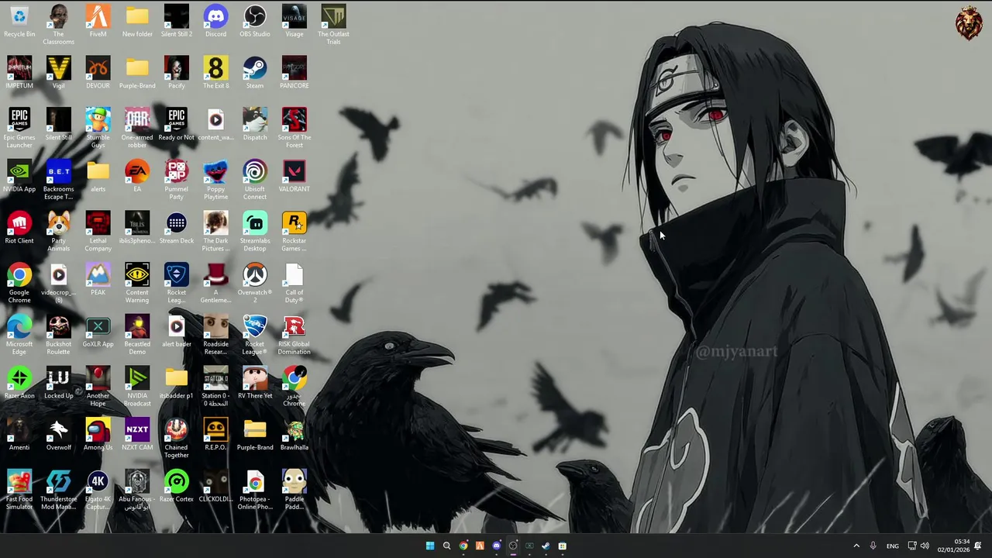Launch The Outlast Trials shortcut

333,25
